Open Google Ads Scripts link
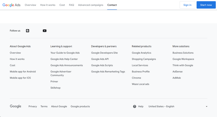The height and width of the screenshot is (117, 217). click(102, 65)
